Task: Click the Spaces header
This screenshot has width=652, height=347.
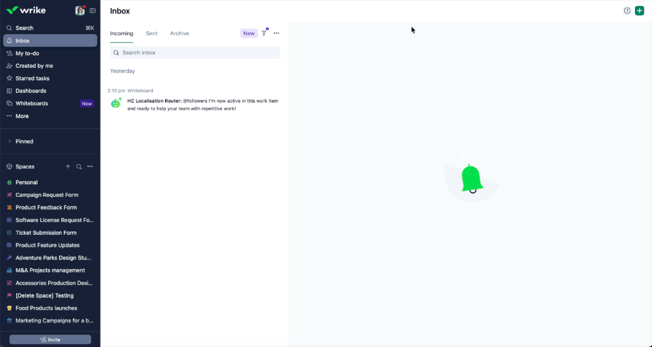Action: [x=25, y=166]
